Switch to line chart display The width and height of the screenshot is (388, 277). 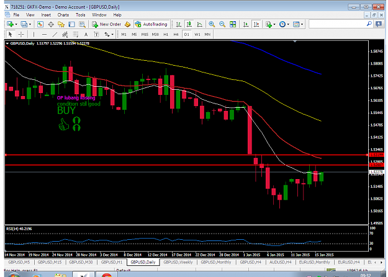pos(199,24)
